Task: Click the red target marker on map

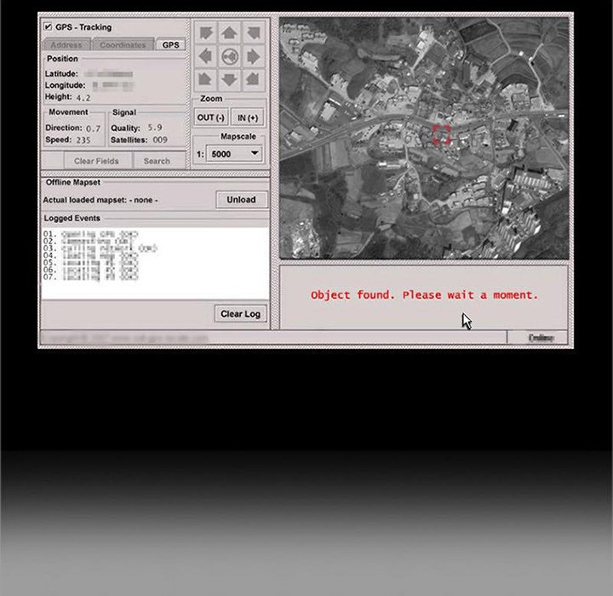Action: (x=441, y=135)
